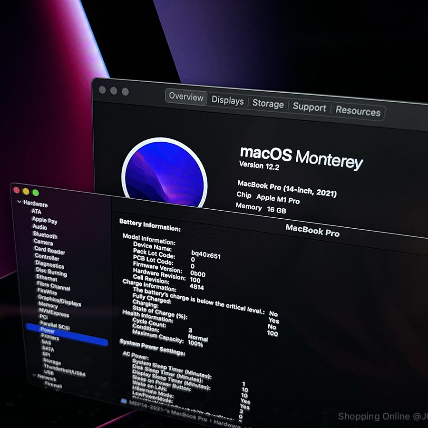Screen dimensions: 428x428
Task: Open the Storage tab in About This Mac
Action: [x=268, y=104]
